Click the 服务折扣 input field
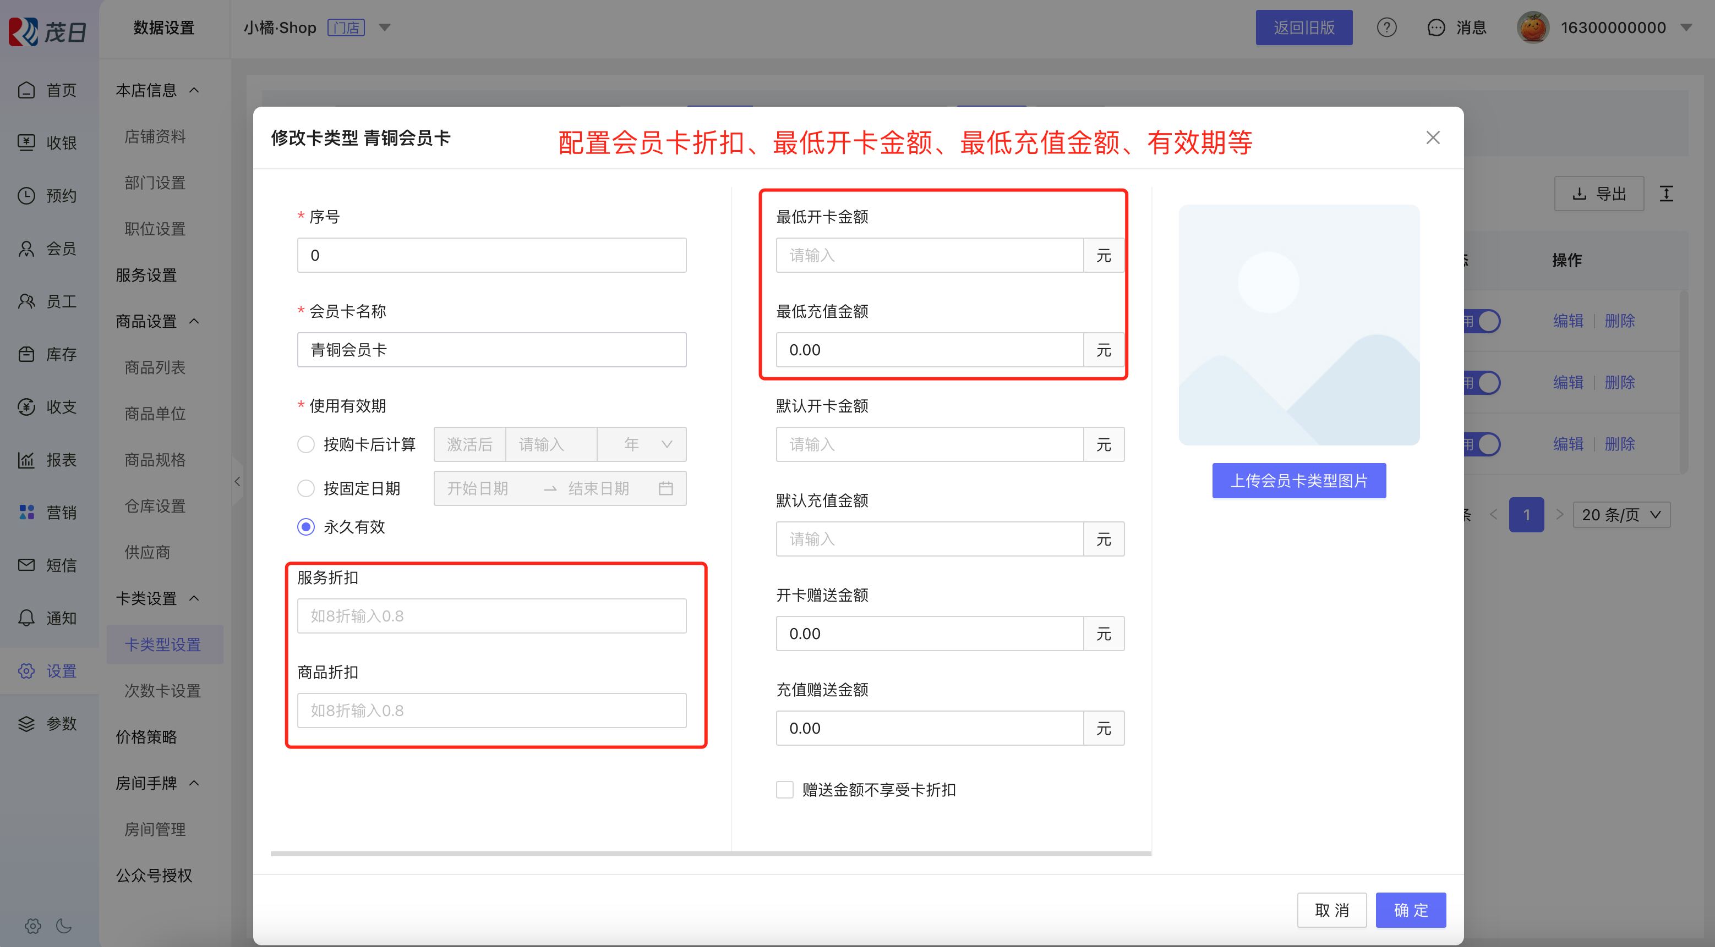Viewport: 1715px width, 947px height. (491, 616)
